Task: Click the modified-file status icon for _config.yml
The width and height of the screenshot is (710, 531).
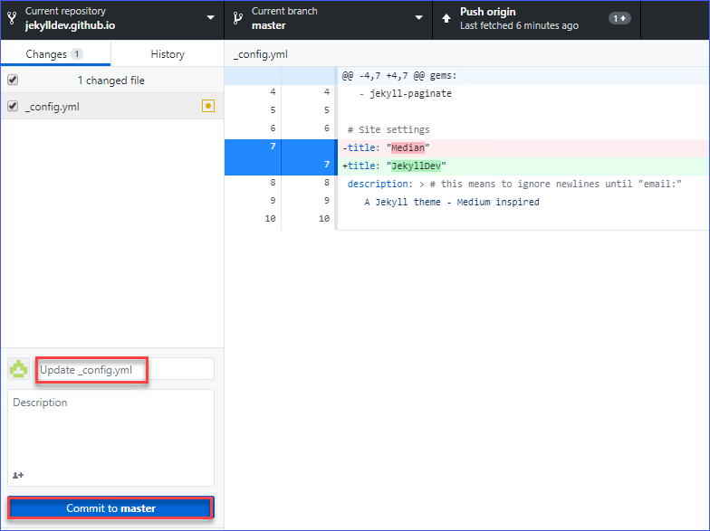Action: click(208, 107)
